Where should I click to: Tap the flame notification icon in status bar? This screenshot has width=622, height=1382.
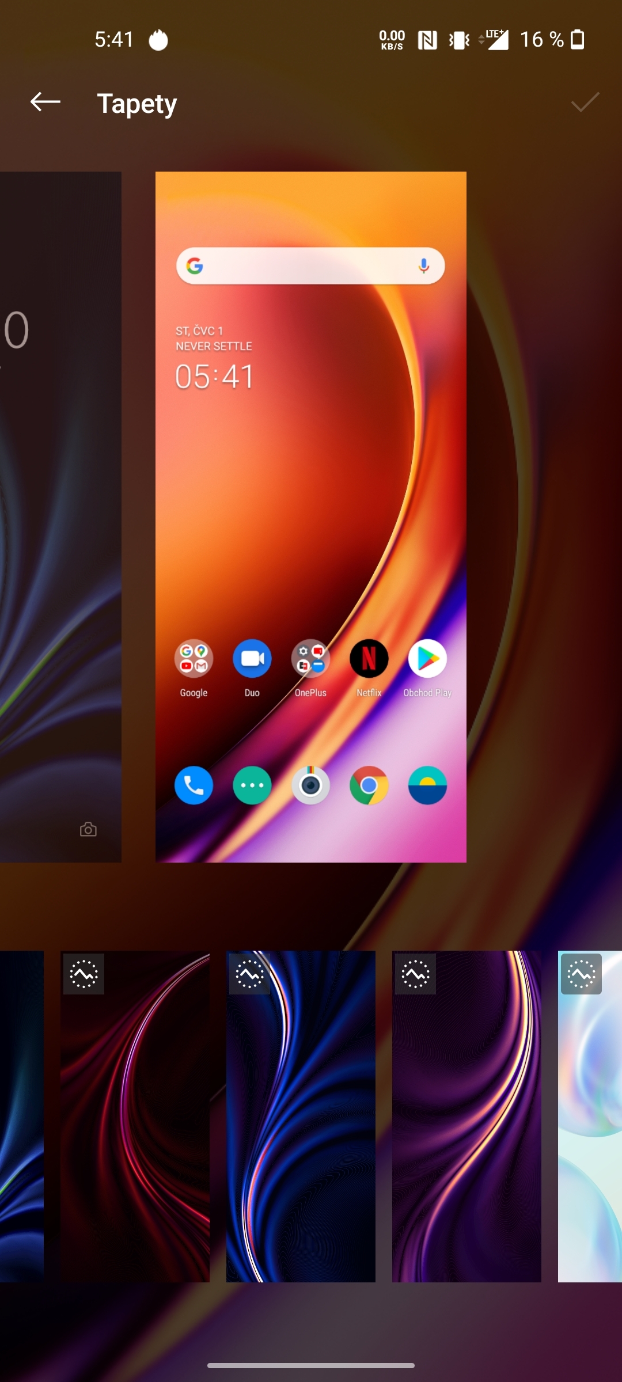tap(158, 40)
